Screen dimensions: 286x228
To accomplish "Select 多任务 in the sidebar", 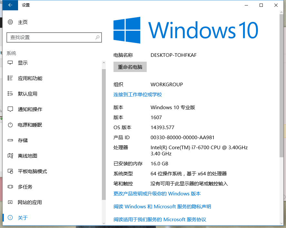I will click(25, 187).
